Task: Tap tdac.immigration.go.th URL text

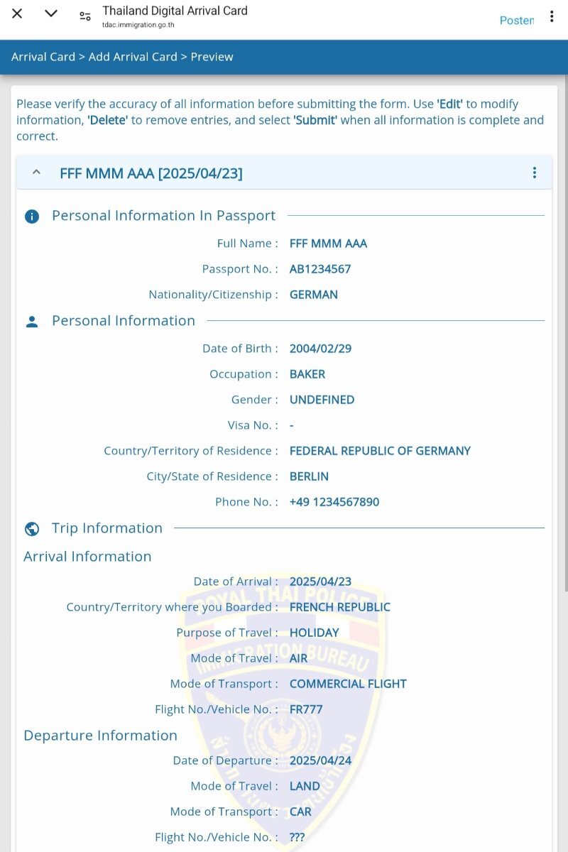Action: pos(138,25)
